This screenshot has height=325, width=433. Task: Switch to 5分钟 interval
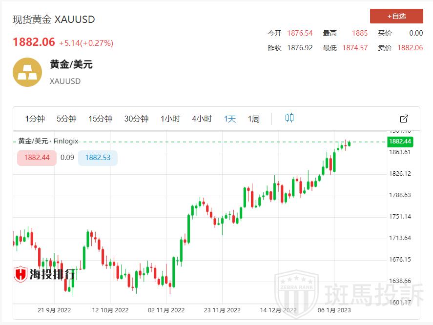click(66, 119)
